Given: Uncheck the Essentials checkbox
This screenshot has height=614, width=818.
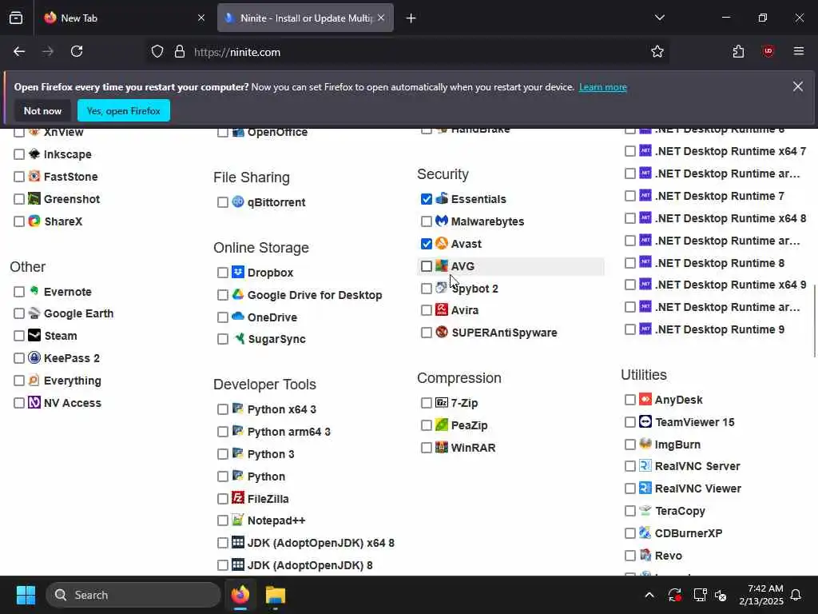Looking at the screenshot, I should pos(427,199).
